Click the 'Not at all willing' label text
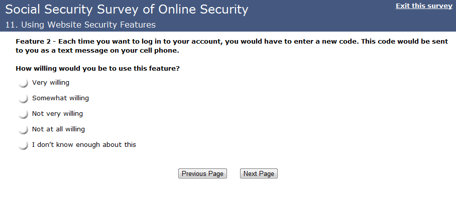456x198 pixels. tap(58, 129)
